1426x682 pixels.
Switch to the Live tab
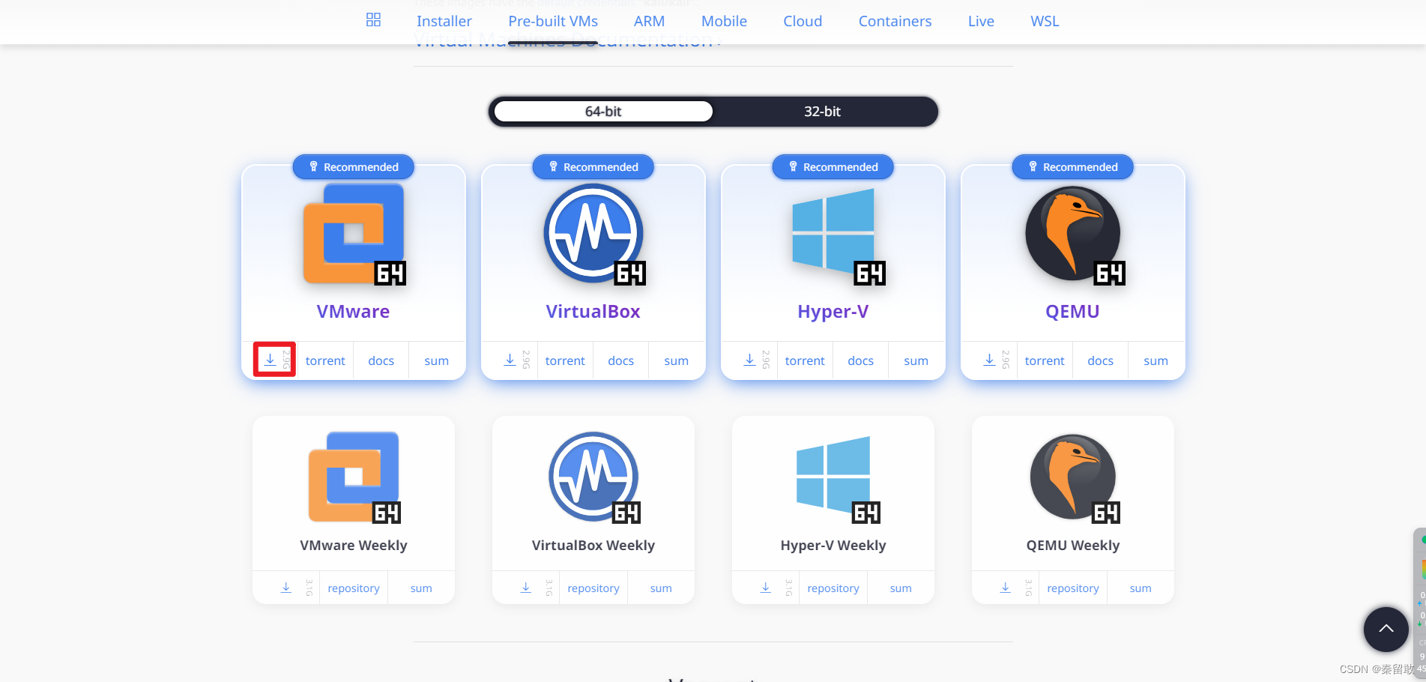coord(981,21)
